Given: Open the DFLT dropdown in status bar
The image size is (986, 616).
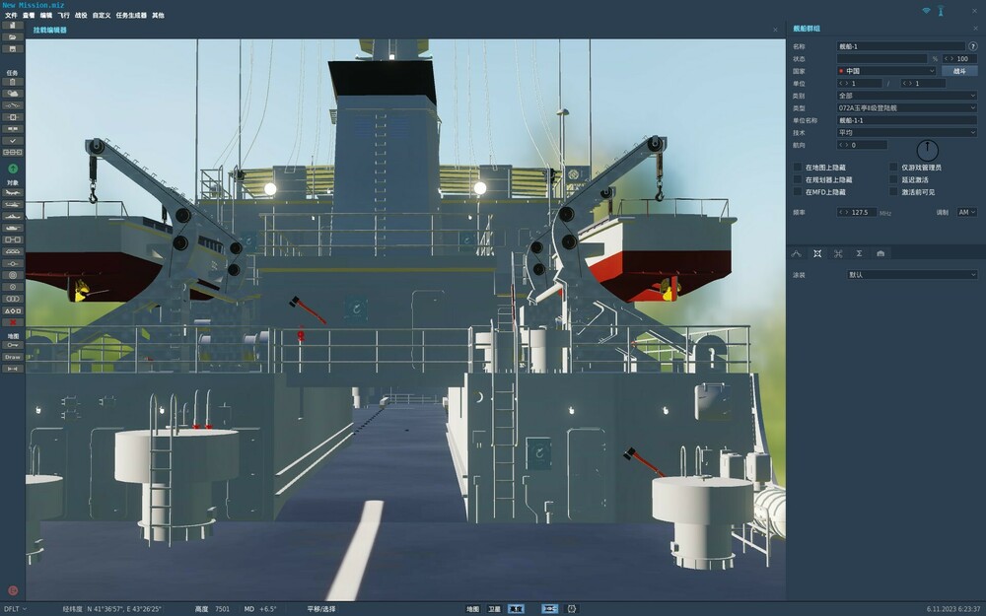Looking at the screenshot, I should point(16,609).
